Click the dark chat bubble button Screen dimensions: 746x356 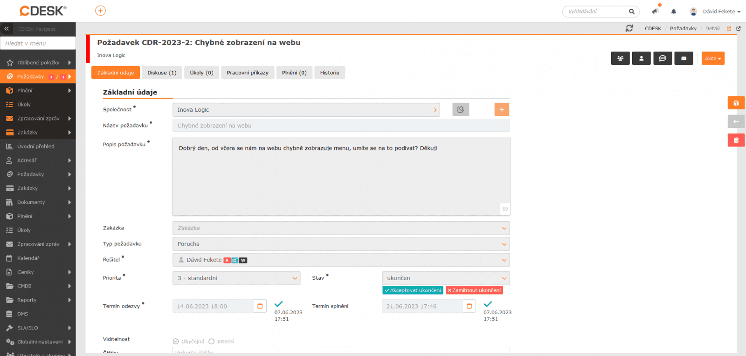pyautogui.click(x=663, y=58)
